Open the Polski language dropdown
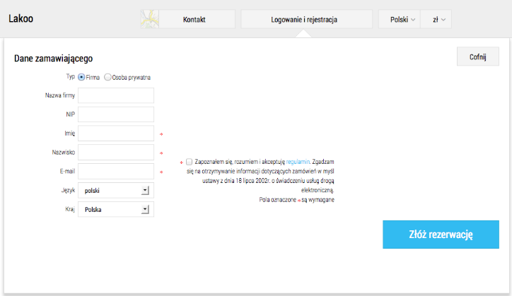 pyautogui.click(x=400, y=19)
